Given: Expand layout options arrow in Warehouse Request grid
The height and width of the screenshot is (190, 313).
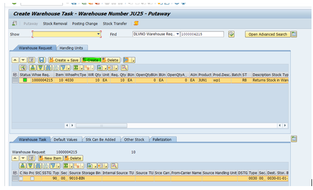Looking at the screenshot, I should [116, 68].
